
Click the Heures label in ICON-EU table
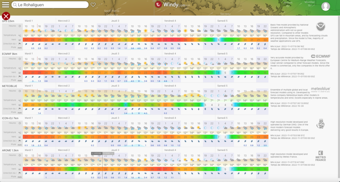point(12,123)
